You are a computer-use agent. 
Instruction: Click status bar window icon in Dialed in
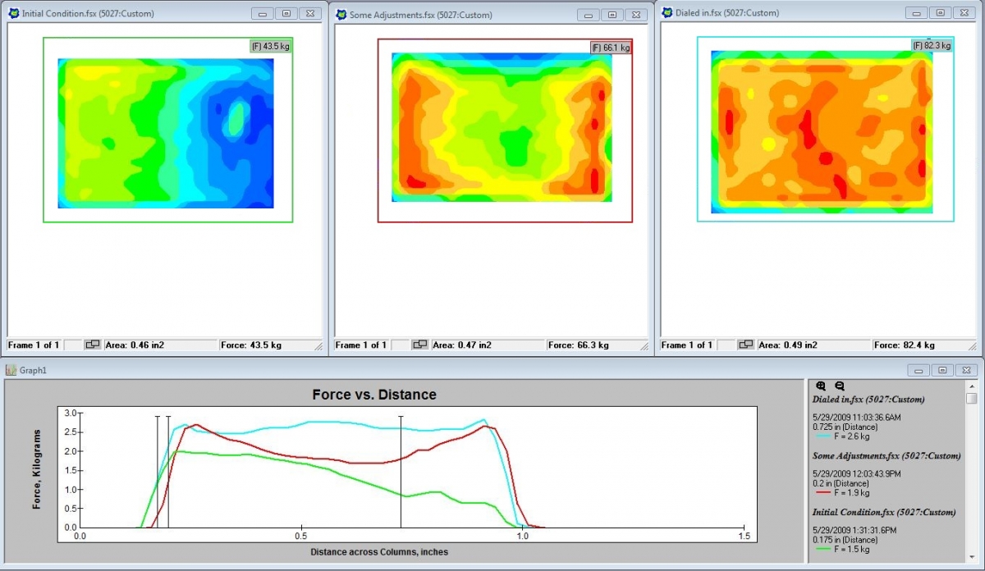745,345
